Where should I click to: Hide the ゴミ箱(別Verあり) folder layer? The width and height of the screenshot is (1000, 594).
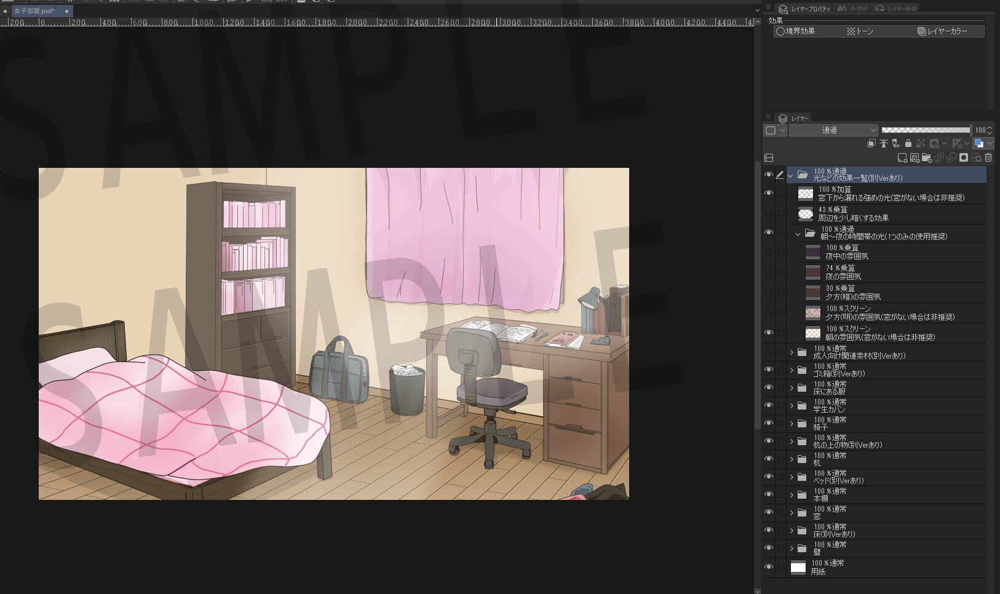(768, 370)
